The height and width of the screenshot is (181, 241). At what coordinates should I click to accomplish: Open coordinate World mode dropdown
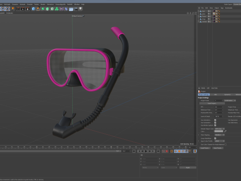click(150, 167)
